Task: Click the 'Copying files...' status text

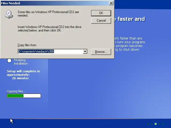Action: coord(17,91)
